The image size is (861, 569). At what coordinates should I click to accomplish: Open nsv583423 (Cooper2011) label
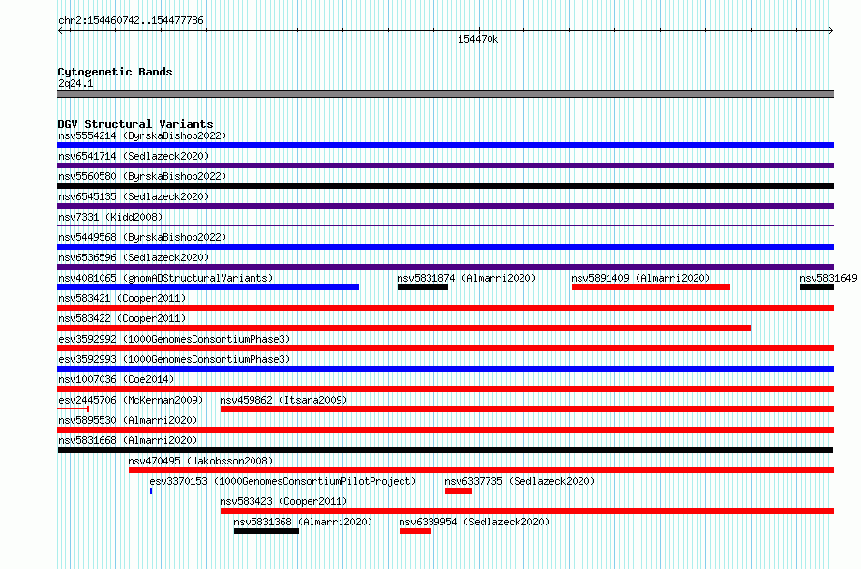[x=283, y=501]
